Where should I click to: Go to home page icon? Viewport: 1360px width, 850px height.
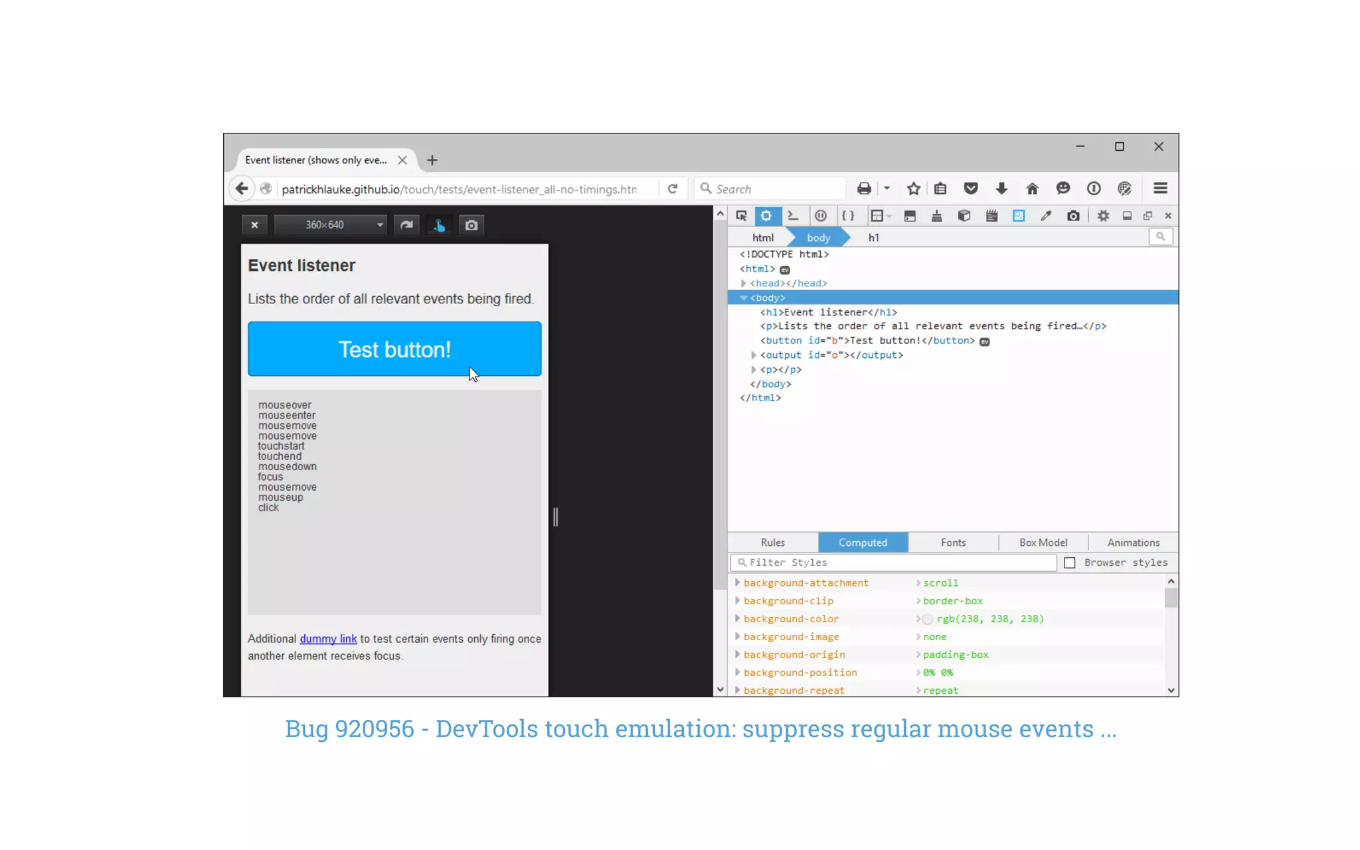click(1032, 189)
